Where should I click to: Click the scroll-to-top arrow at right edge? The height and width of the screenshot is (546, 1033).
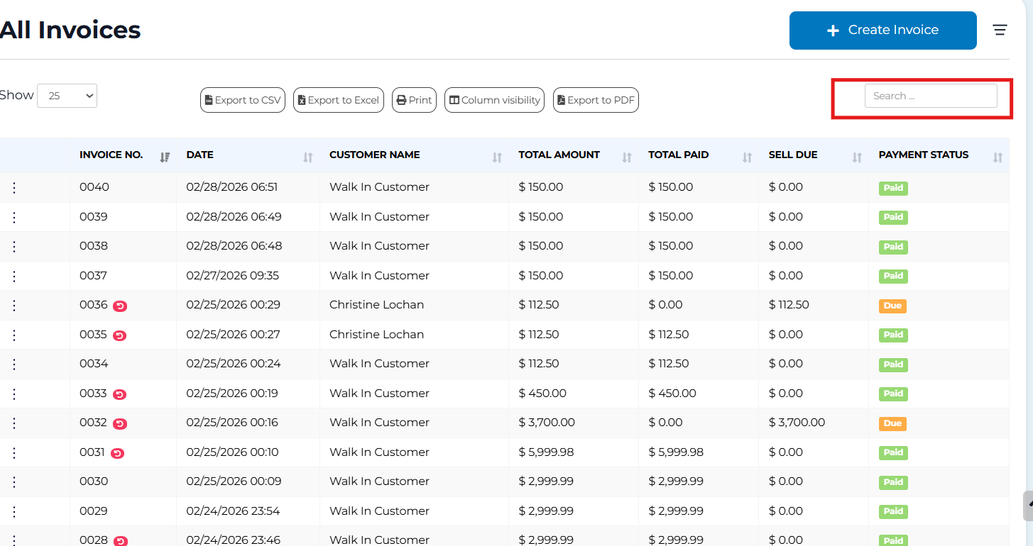click(1029, 504)
